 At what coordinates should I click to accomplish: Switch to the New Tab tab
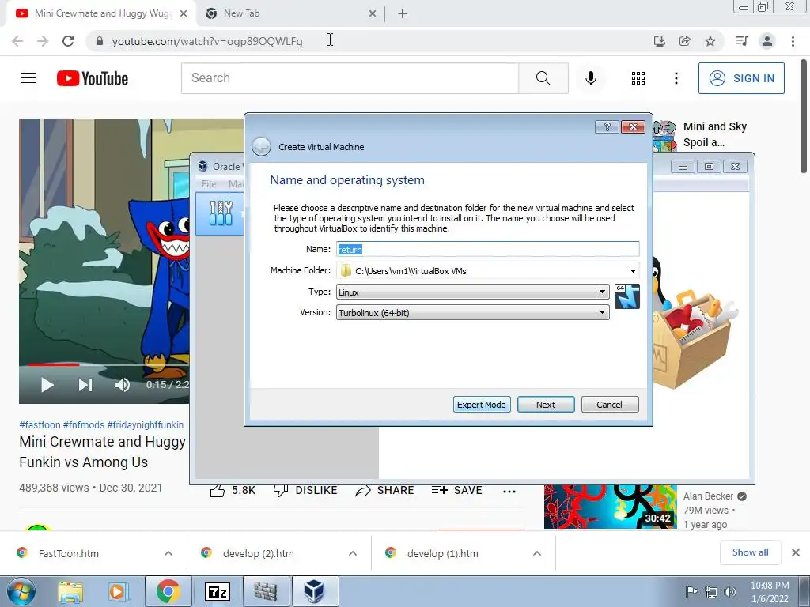click(290, 13)
